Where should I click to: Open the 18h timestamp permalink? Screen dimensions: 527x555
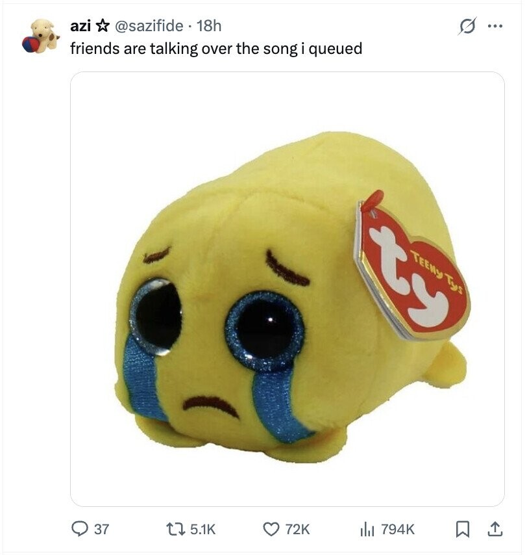pyautogui.click(x=208, y=26)
